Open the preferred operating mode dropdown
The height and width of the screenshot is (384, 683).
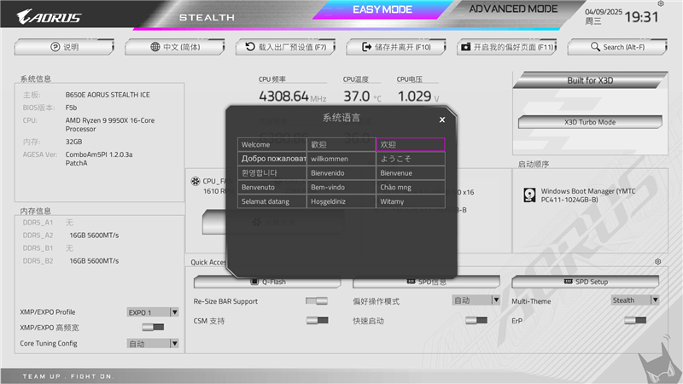476,300
